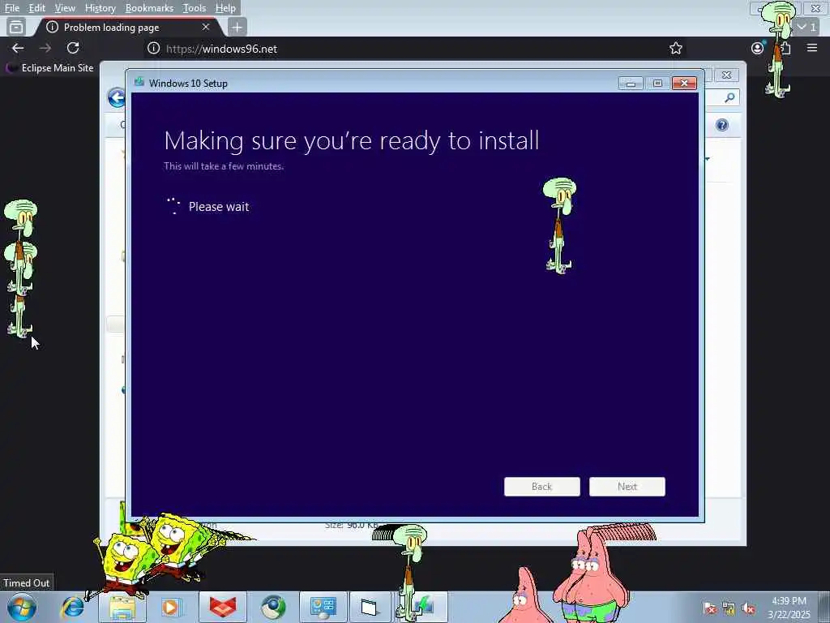This screenshot has height=623, width=830.
Task: Close the Problem loading page tab
Action: click(x=206, y=27)
